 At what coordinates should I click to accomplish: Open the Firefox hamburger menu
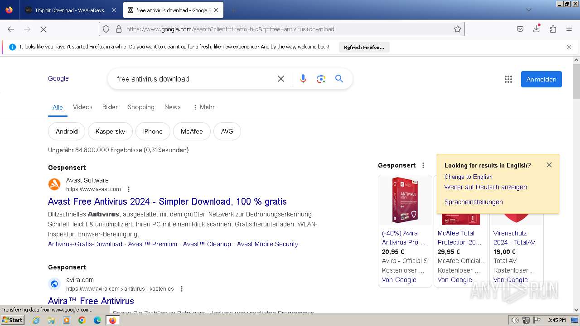click(x=569, y=29)
